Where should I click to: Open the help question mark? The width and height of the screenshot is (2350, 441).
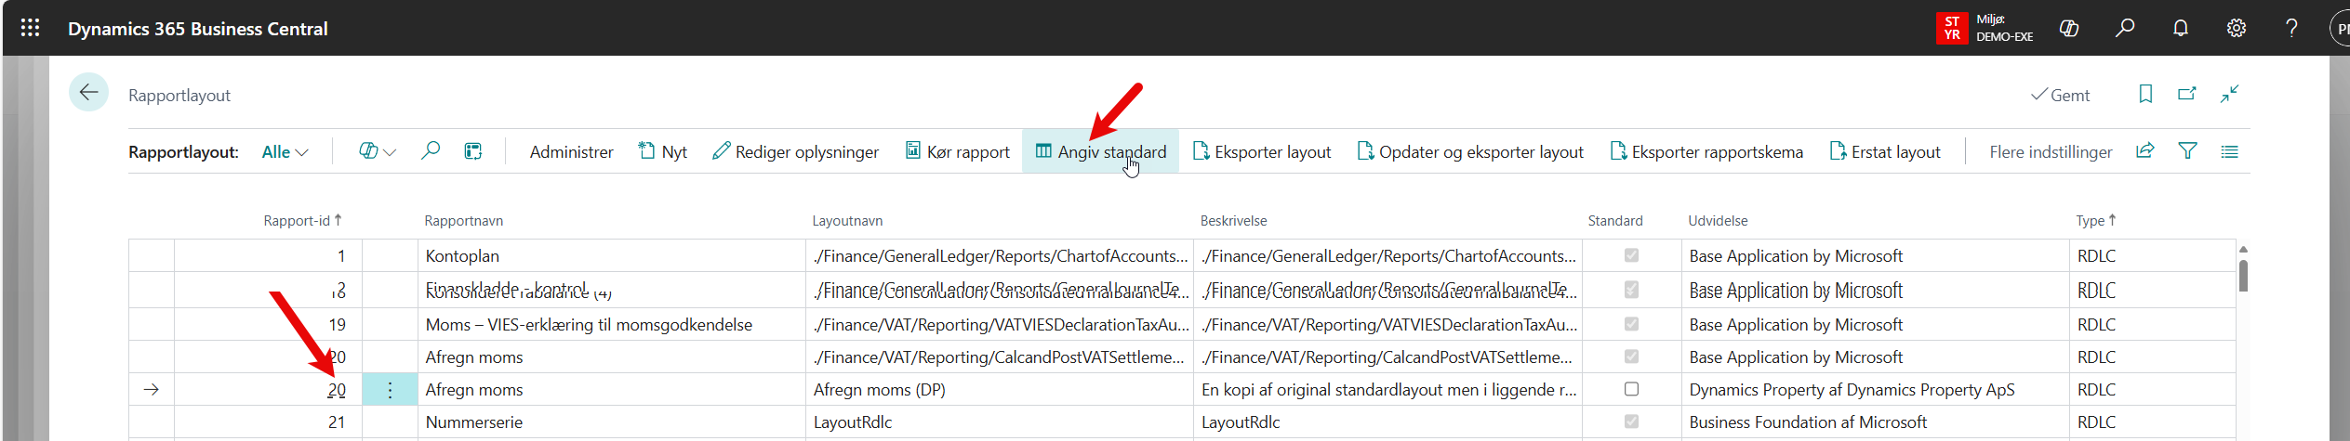2291,28
